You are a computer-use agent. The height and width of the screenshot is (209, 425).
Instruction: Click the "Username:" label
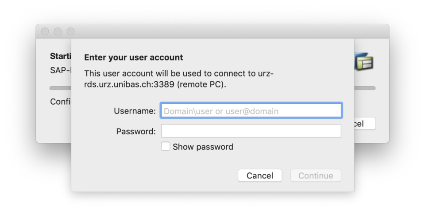tap(135, 111)
